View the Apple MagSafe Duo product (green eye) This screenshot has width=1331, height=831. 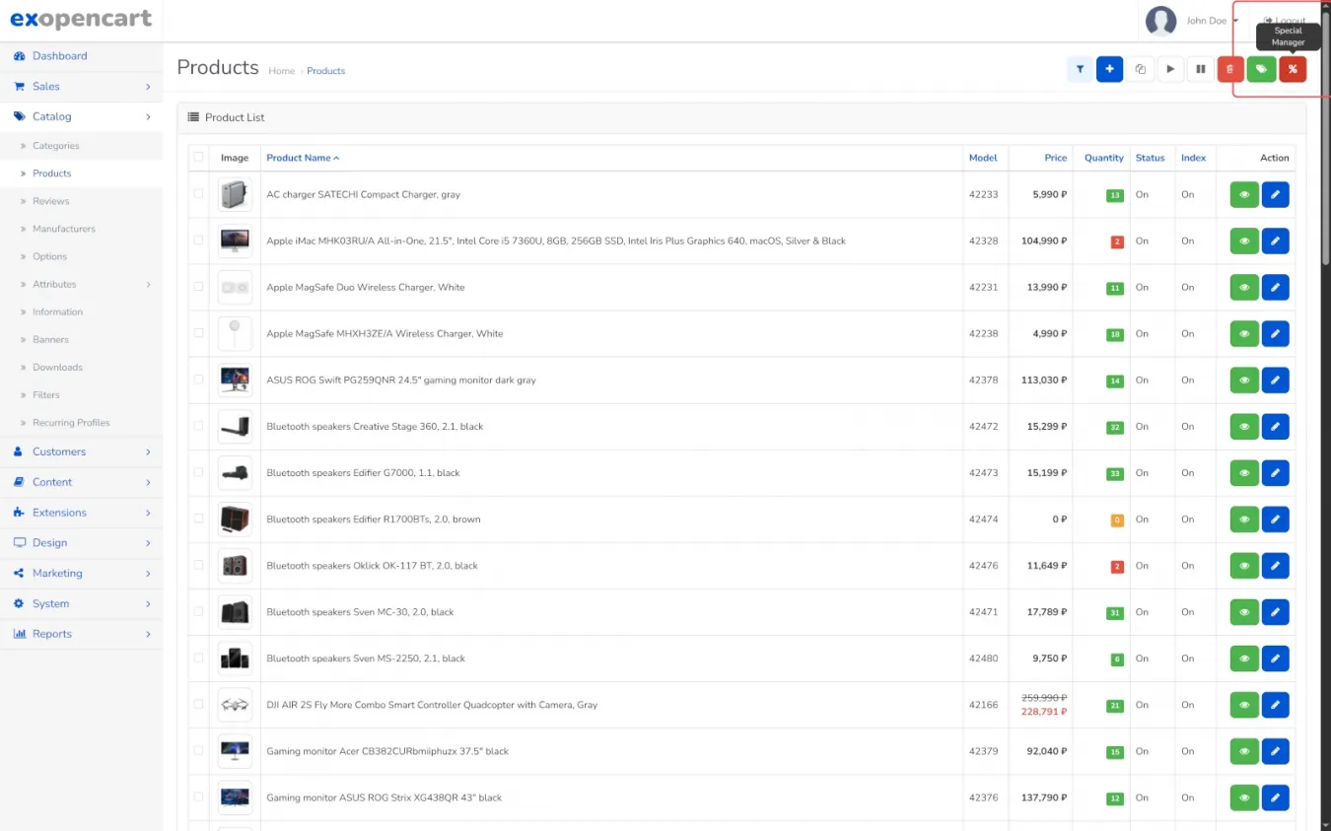coord(1244,288)
